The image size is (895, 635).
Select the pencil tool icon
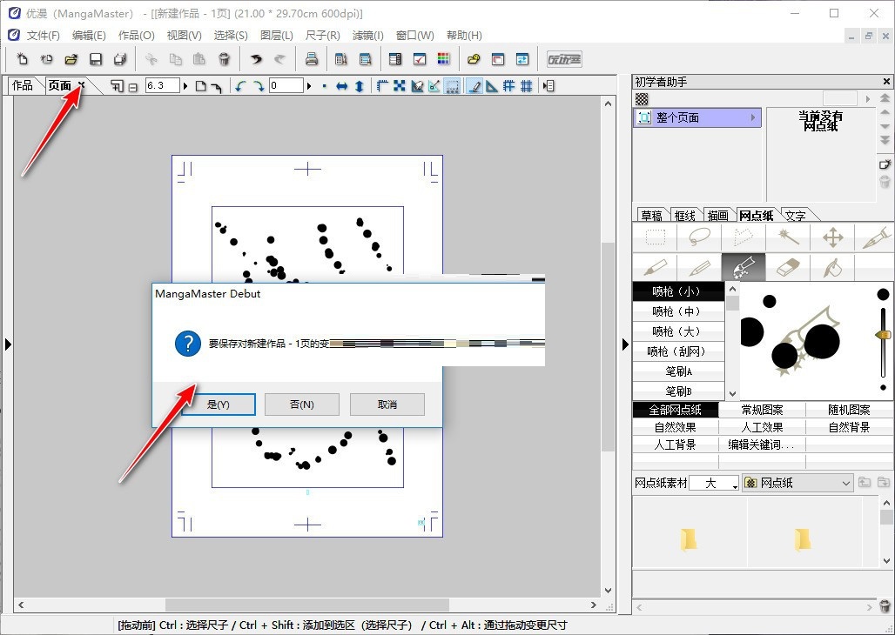[x=699, y=267]
